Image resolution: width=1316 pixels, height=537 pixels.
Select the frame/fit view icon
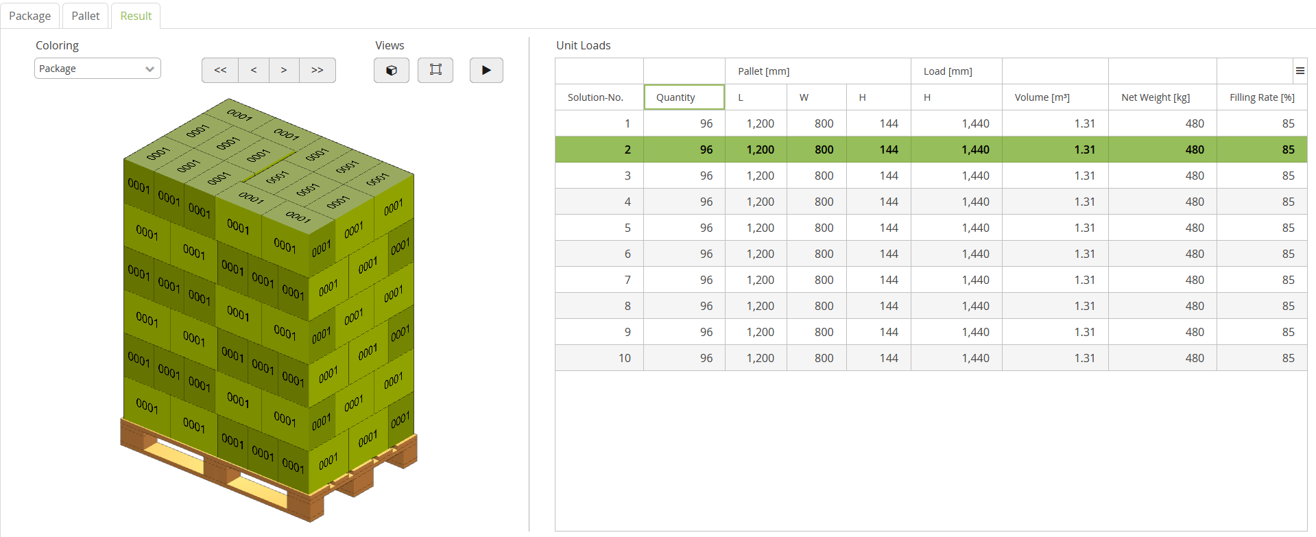point(435,70)
